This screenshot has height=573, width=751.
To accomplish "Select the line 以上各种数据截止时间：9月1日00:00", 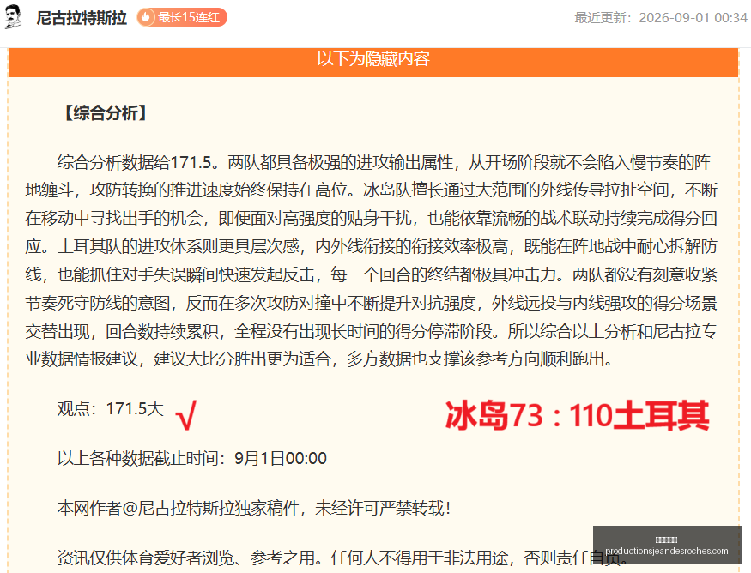I will (x=192, y=459).
